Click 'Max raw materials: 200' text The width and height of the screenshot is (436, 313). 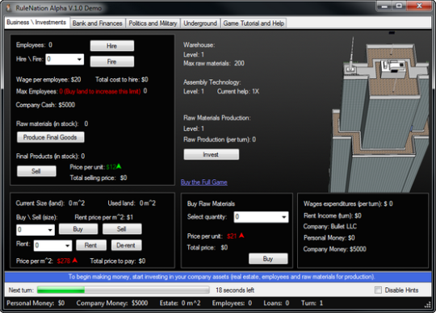click(214, 63)
